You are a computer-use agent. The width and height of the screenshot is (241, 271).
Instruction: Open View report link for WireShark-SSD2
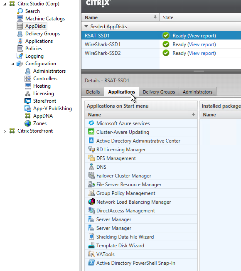(x=202, y=53)
